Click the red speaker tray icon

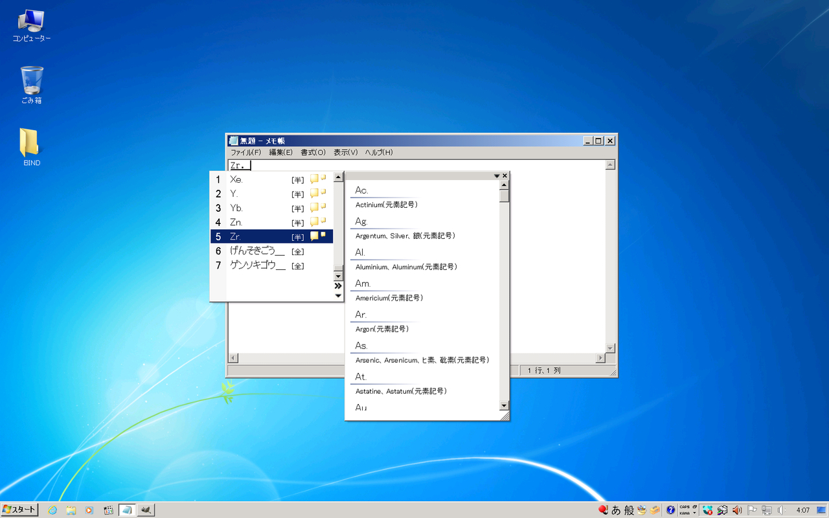(x=737, y=510)
